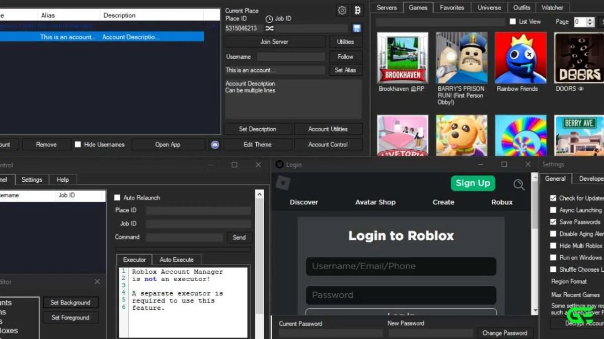Open the Robux link in Login window

pos(502,202)
